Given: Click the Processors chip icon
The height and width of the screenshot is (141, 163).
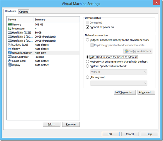Looking at the screenshot, I should coord(10,29).
